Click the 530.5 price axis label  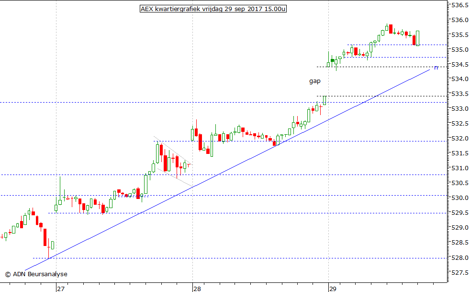click(x=460, y=183)
